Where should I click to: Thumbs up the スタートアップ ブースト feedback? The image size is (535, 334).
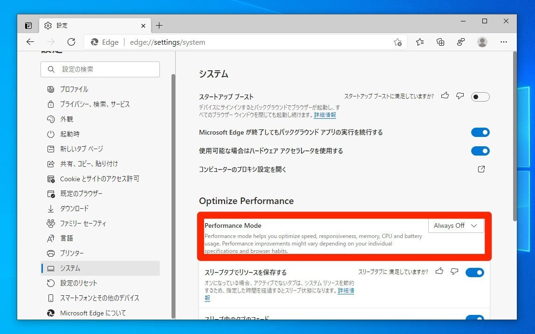pos(445,95)
